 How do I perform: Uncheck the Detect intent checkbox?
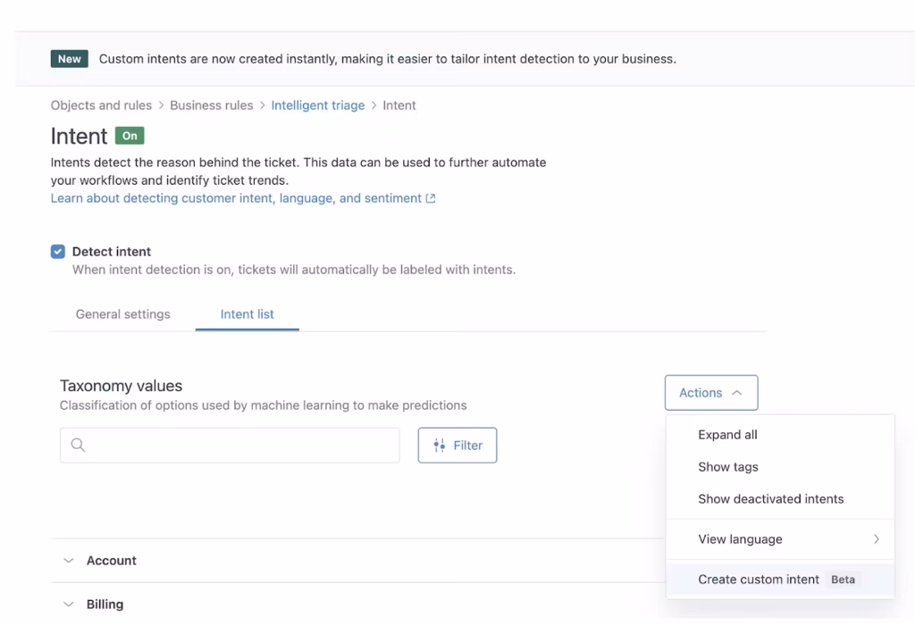(x=58, y=252)
